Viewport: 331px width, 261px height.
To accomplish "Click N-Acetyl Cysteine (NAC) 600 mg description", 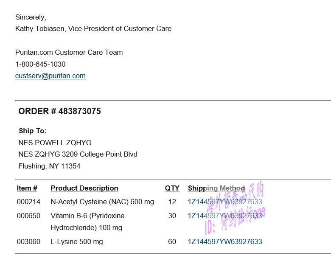I will [x=102, y=202].
